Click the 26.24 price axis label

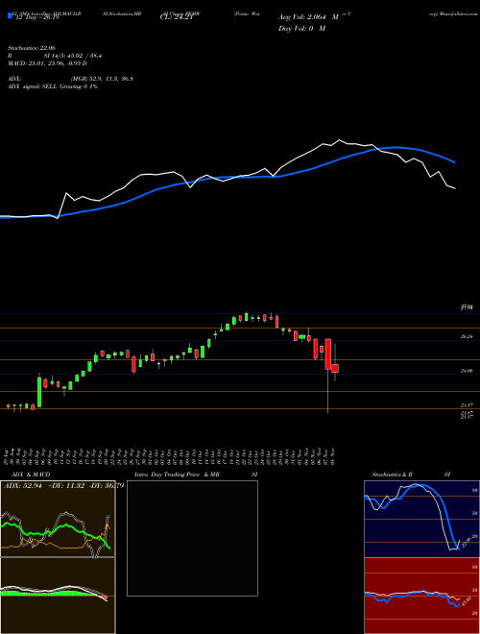467,336
